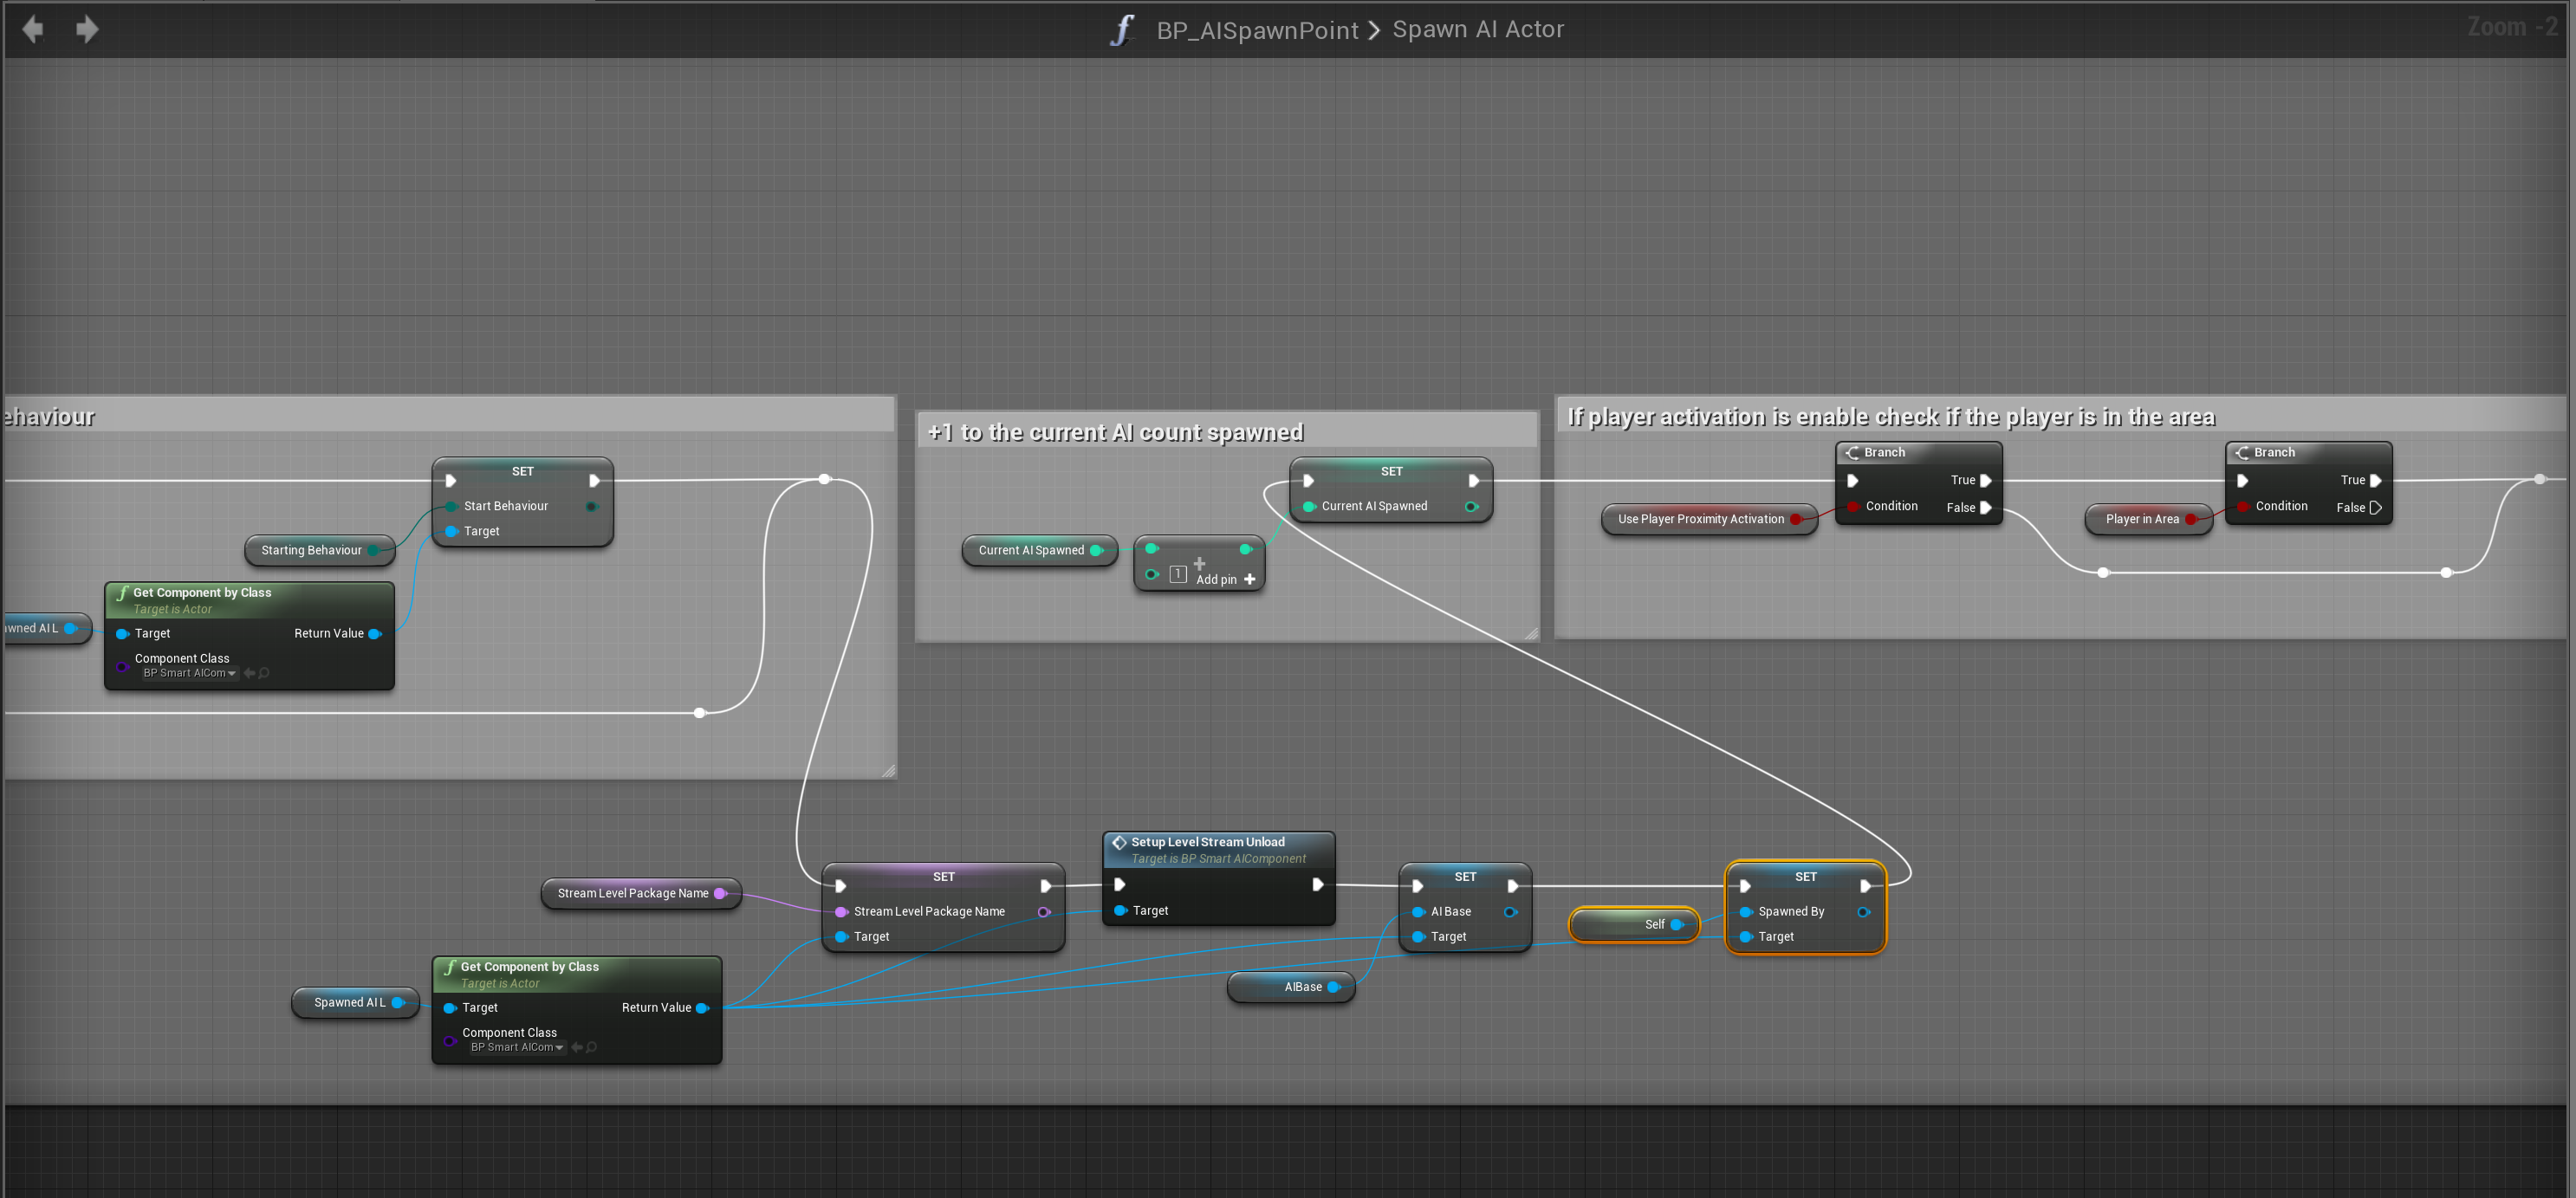The height and width of the screenshot is (1198, 2576).
Task: Click the highlighted SET Spawned By node title
Action: (x=1804, y=876)
